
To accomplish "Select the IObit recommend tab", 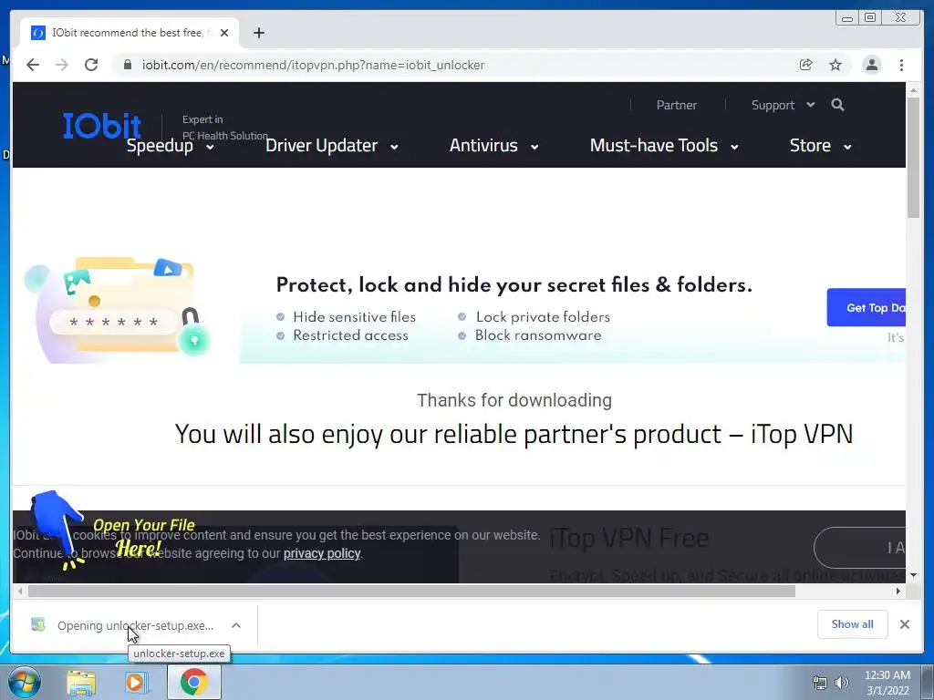I will point(130,33).
